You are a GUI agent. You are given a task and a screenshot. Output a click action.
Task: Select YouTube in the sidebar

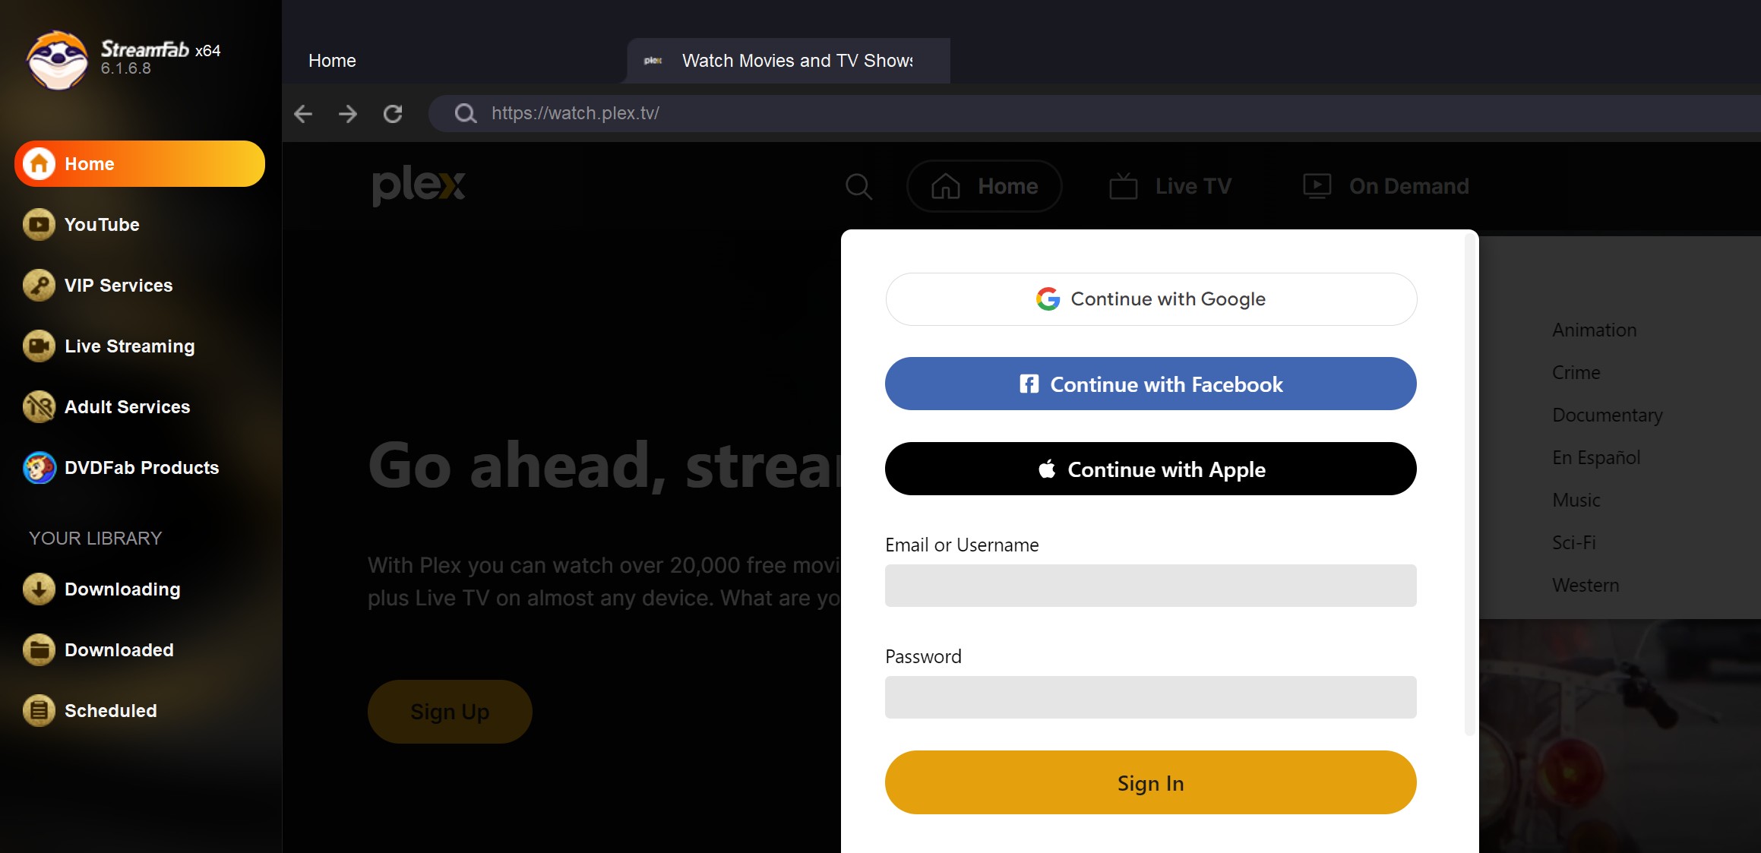point(102,225)
